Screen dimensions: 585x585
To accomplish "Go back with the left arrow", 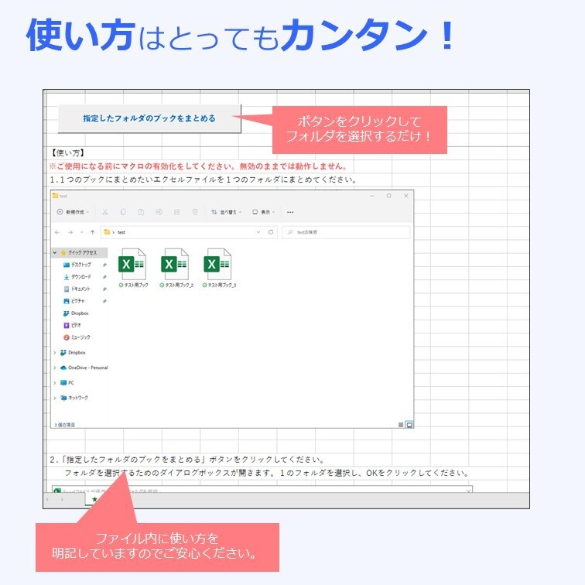I will point(57,232).
